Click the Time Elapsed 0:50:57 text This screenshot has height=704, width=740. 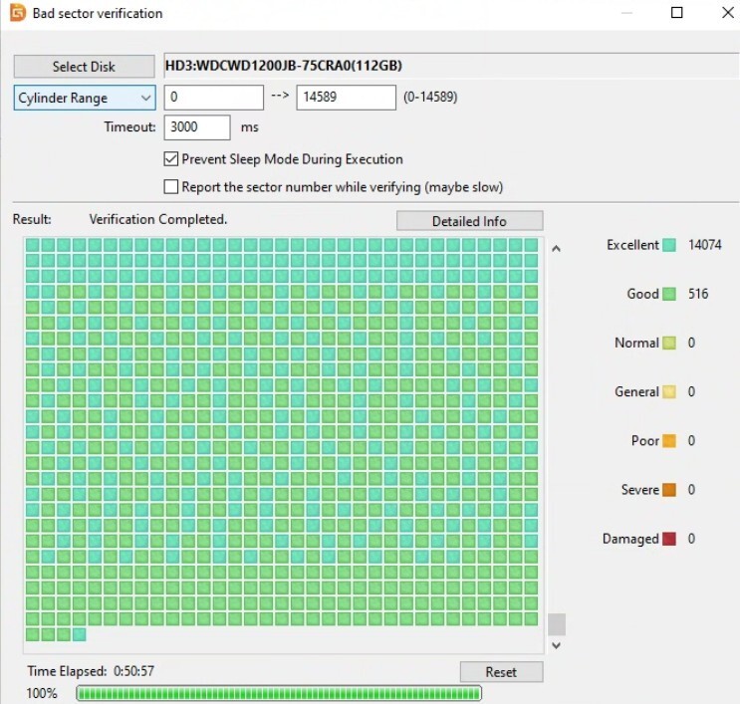91,671
